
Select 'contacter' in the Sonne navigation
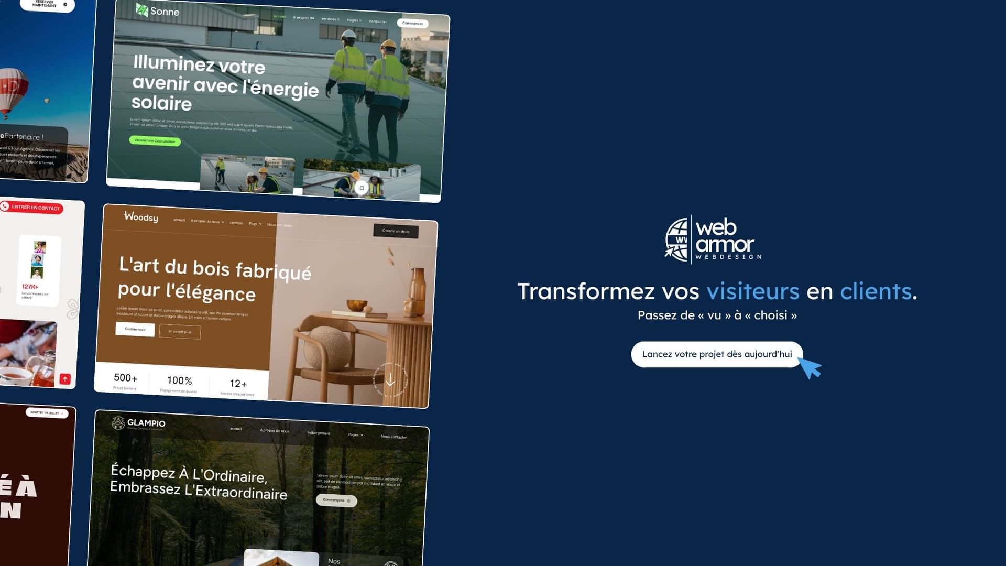[x=378, y=21]
